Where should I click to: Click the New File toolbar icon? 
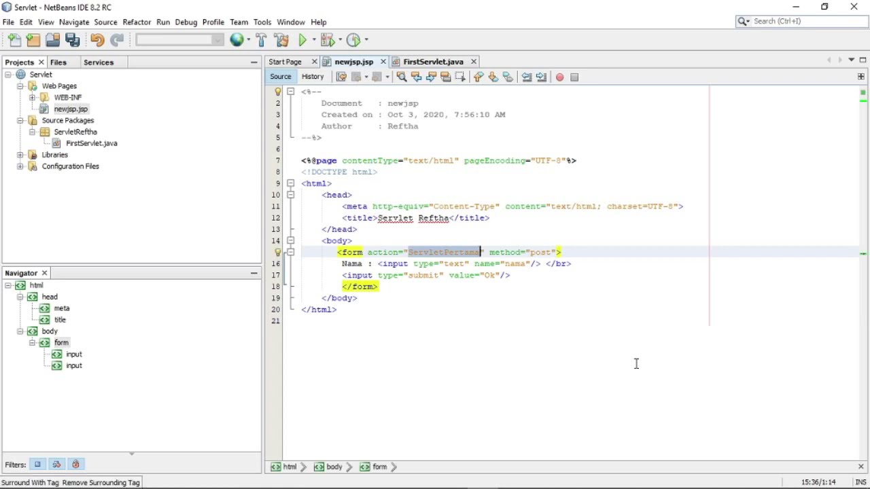[15, 40]
